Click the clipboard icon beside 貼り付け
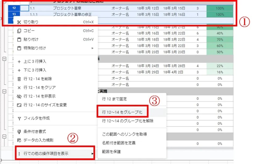 coord(19,40)
